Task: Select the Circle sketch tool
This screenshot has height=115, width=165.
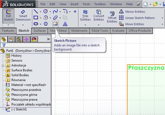Action: tap(46, 11)
